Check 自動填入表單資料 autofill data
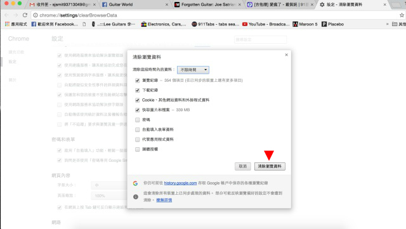The image size is (406, 229). click(137, 130)
